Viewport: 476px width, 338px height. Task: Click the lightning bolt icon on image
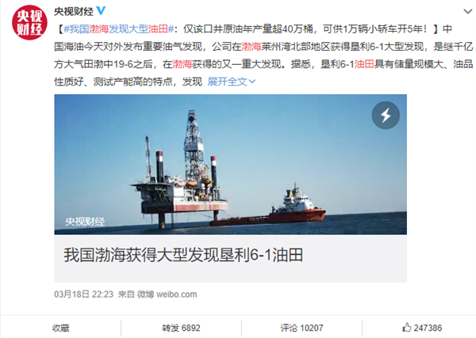[x=386, y=115]
